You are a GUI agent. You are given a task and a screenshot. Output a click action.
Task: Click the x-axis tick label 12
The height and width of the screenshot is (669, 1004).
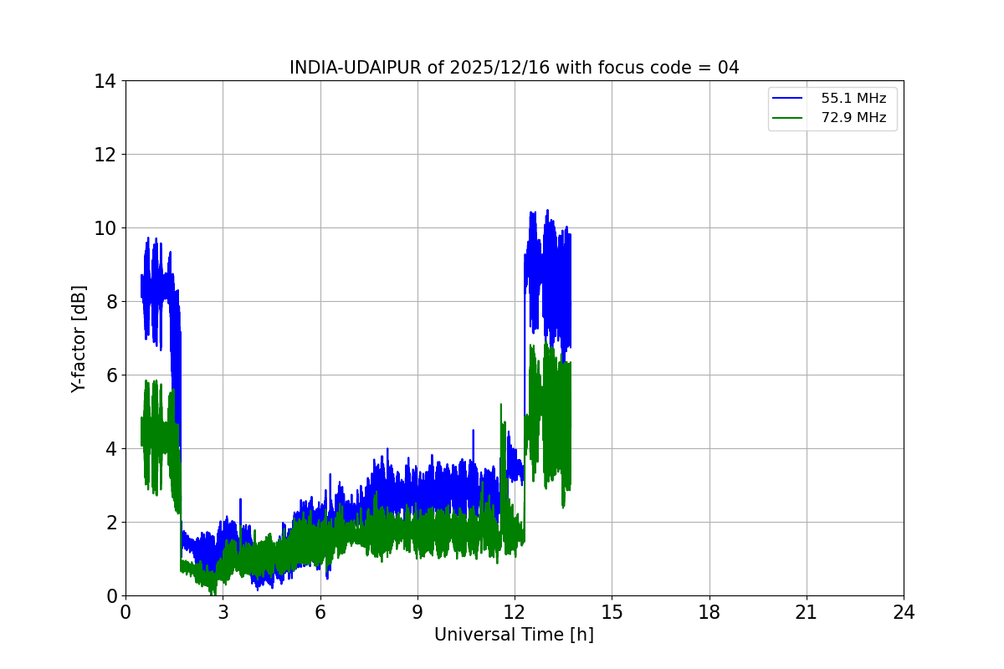tap(515, 612)
